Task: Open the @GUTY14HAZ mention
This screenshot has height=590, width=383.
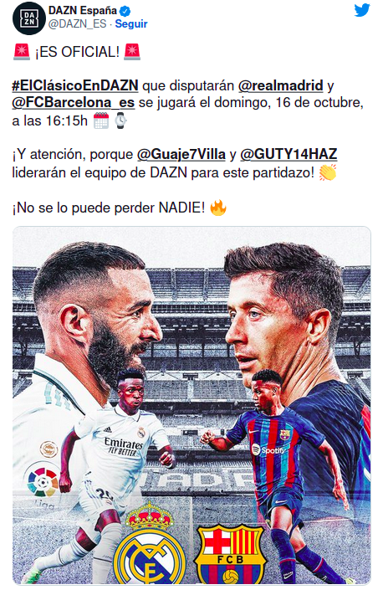Action: coord(289,154)
